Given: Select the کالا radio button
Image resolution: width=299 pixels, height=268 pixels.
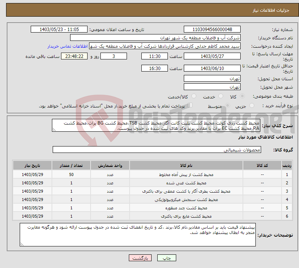Looking at the screenshot, I should (242, 96).
